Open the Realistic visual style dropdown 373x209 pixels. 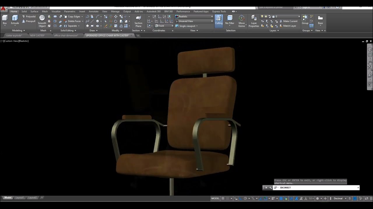pyautogui.click(x=194, y=17)
